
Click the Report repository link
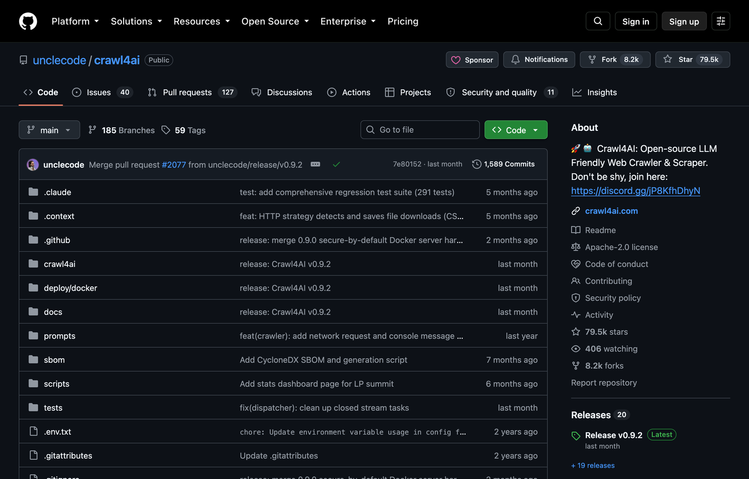click(604, 383)
